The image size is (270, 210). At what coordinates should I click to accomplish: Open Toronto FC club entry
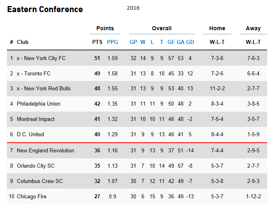click(37, 73)
